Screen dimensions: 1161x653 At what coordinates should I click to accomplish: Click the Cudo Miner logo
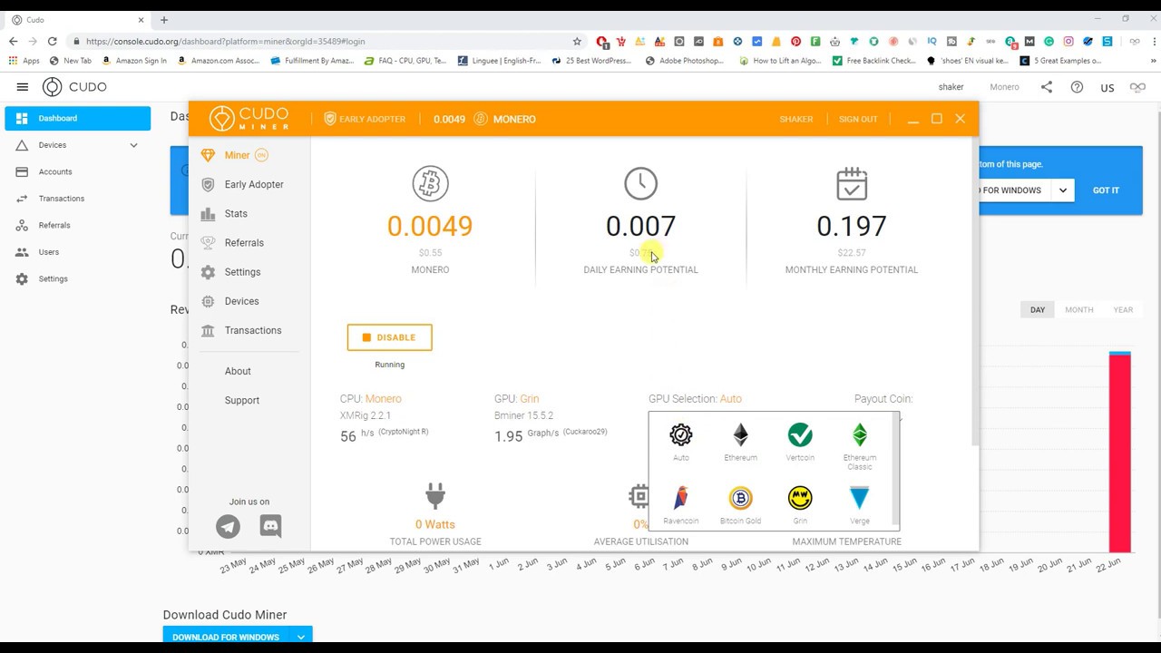(249, 119)
